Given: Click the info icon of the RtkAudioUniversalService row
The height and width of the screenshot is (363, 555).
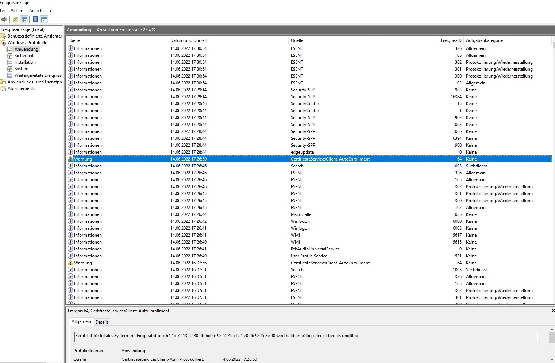Looking at the screenshot, I should [71, 249].
